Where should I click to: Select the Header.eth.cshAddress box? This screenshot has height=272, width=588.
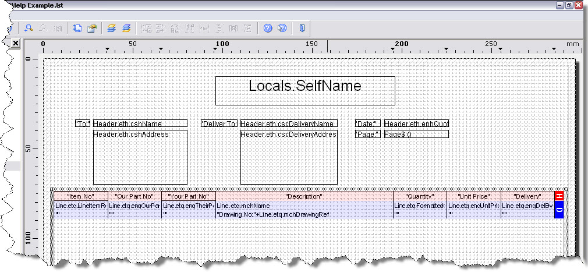tap(140, 157)
